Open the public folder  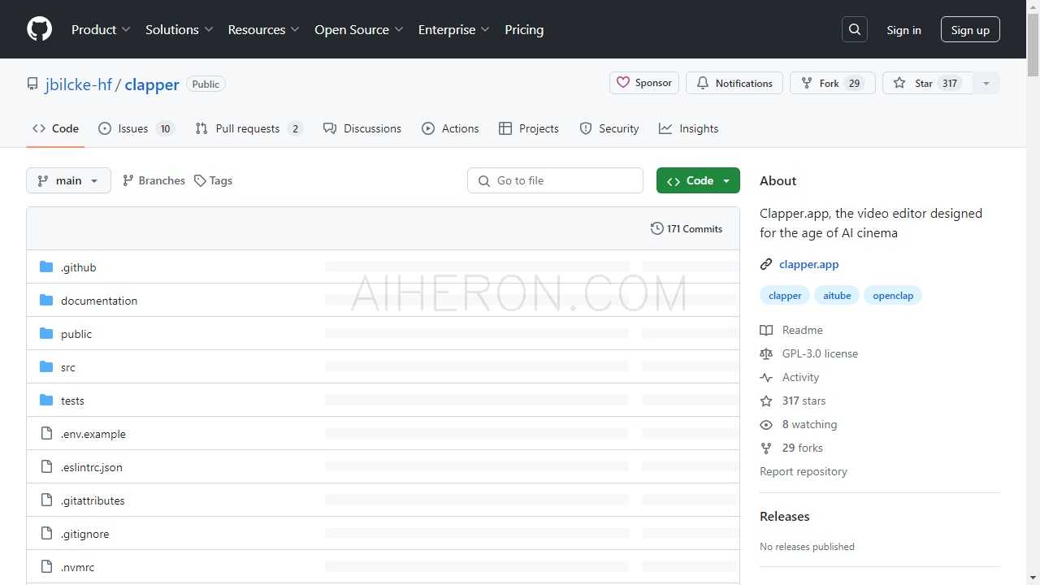pos(76,334)
